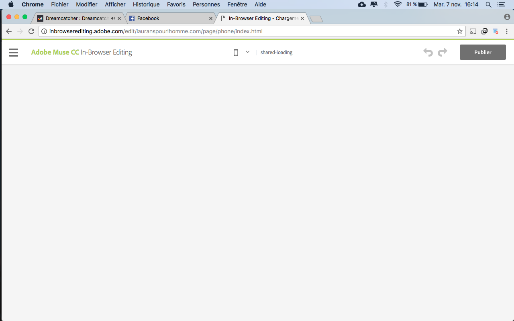Undo the last edit with the undo arrow
The height and width of the screenshot is (321, 514).
click(428, 52)
